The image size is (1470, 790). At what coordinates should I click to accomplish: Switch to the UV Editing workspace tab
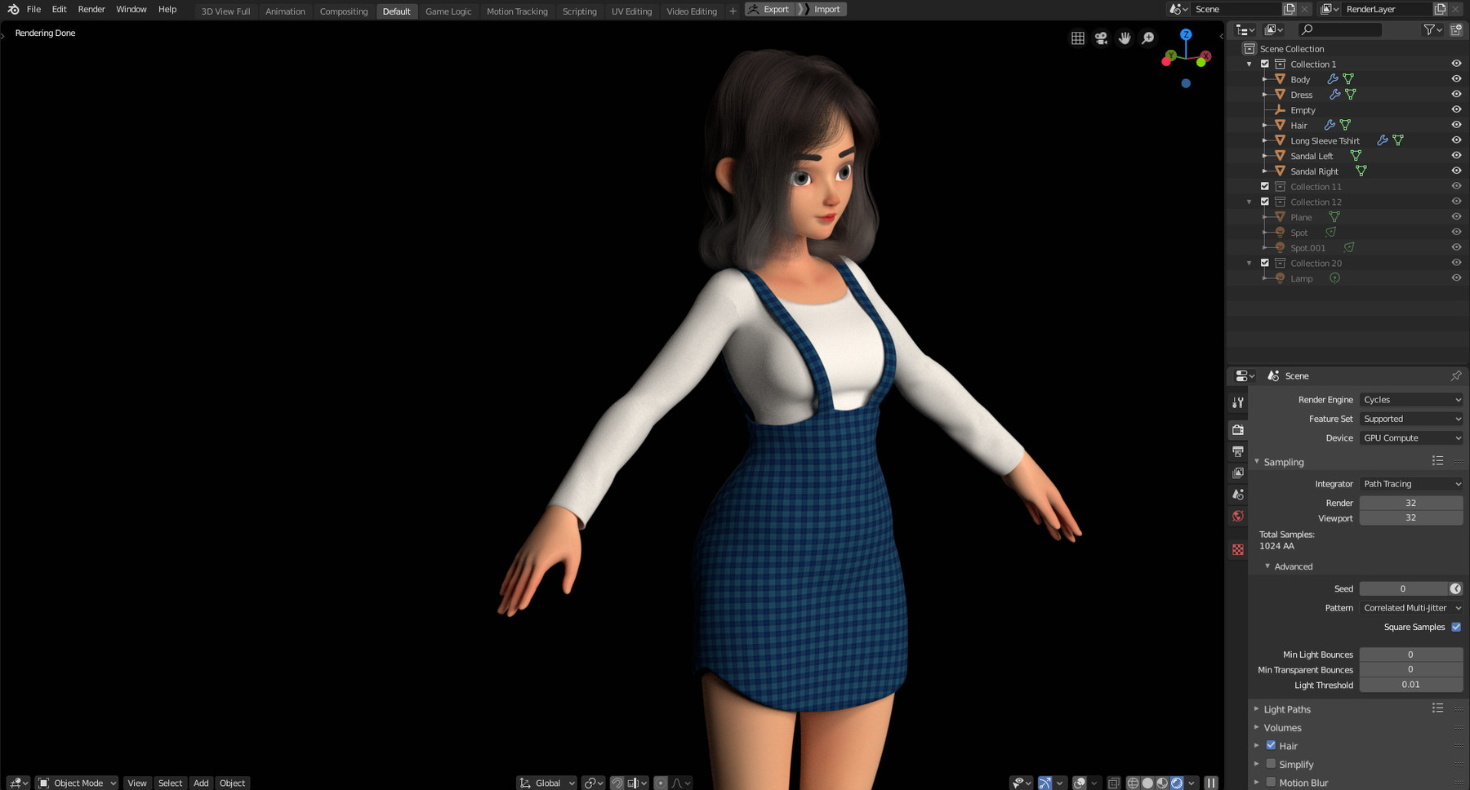[x=631, y=11]
